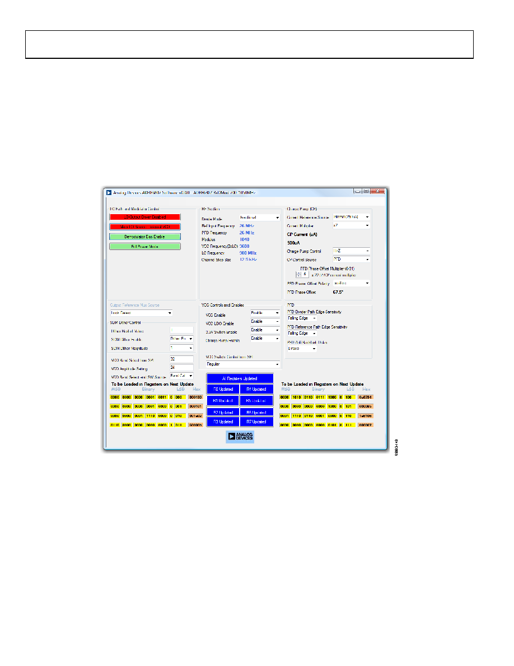
Task: Open the SDM Dither Magnitude dropdown
Action: pos(181,348)
